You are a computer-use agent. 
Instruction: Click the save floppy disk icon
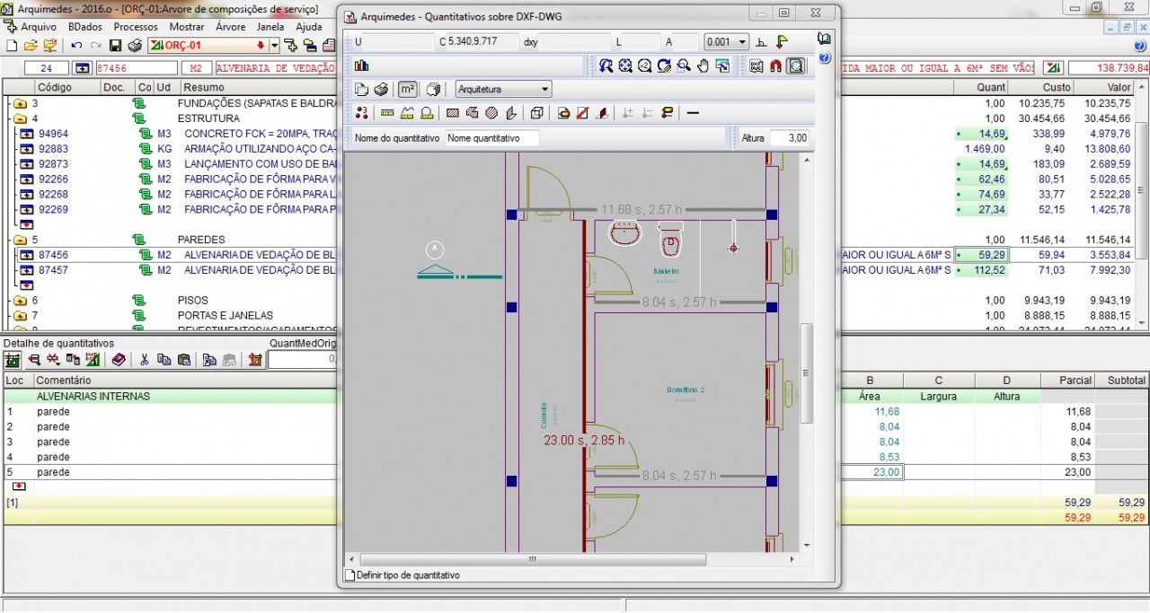click(x=115, y=45)
